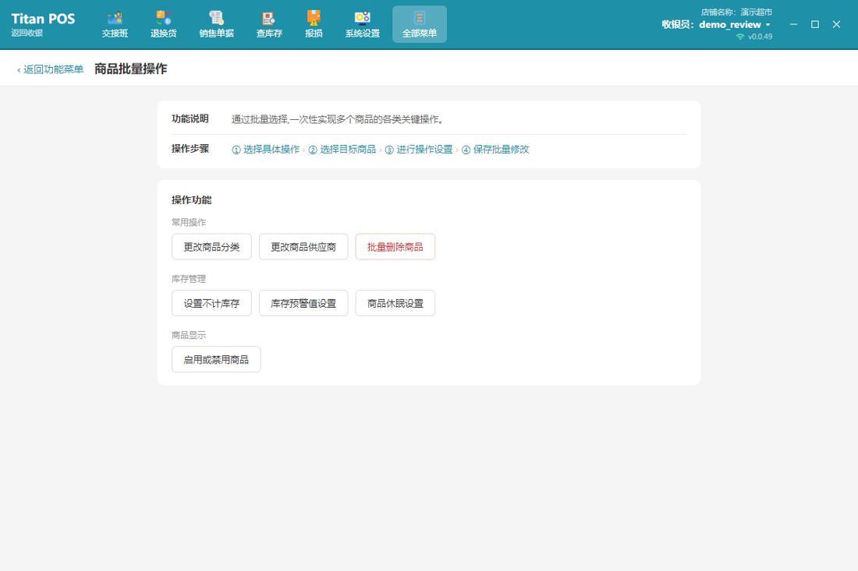
Task: Click step ④ 保存批量修改
Action: [x=495, y=149]
